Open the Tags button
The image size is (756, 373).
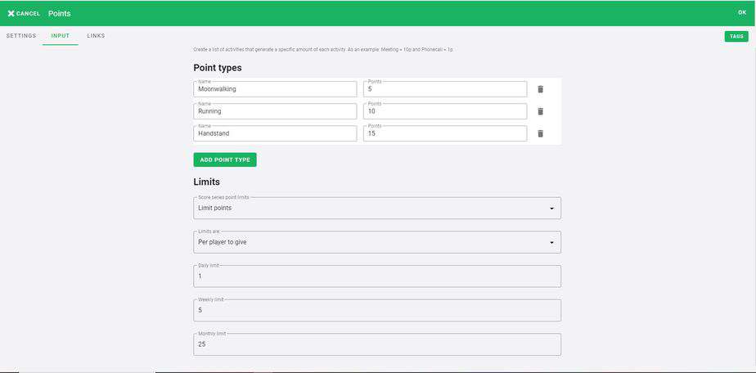[x=736, y=36]
